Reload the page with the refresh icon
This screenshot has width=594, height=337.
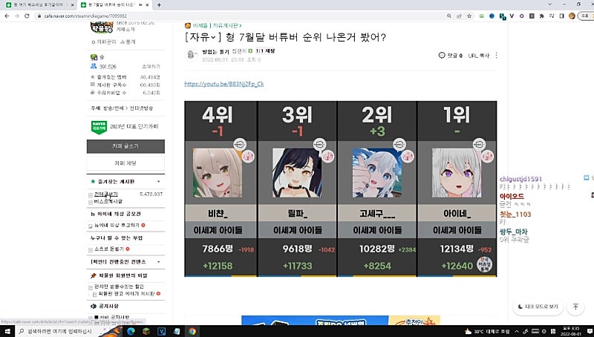(27, 16)
